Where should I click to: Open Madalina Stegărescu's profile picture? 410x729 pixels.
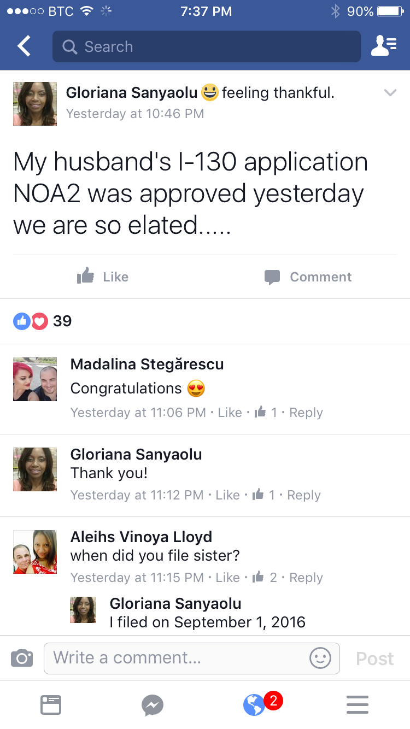pyautogui.click(x=35, y=379)
